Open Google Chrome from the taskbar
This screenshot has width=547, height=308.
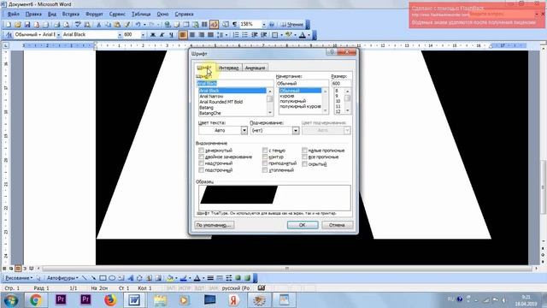click(x=35, y=300)
